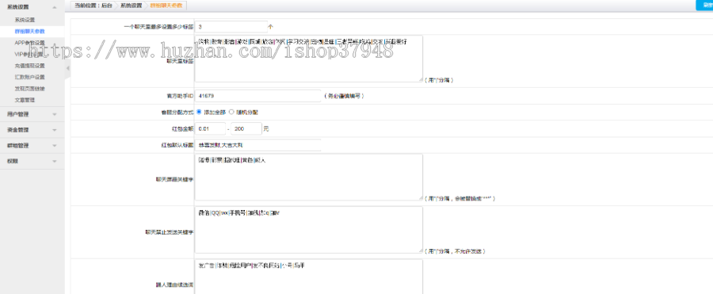The image size is (713, 294).
Task: Focus the 红包默认标题 text field
Action: pyautogui.click(x=257, y=145)
